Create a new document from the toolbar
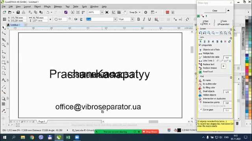 pos(4,12)
